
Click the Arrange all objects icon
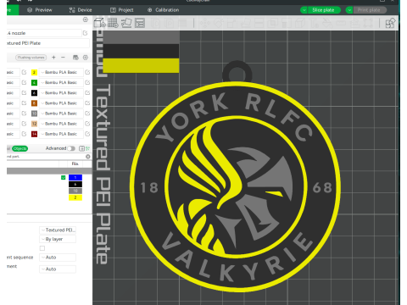140,23
